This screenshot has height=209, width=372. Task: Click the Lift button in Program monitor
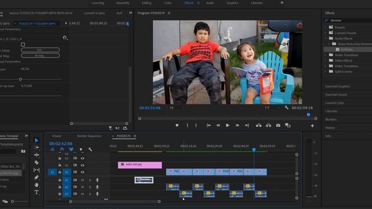(259, 125)
